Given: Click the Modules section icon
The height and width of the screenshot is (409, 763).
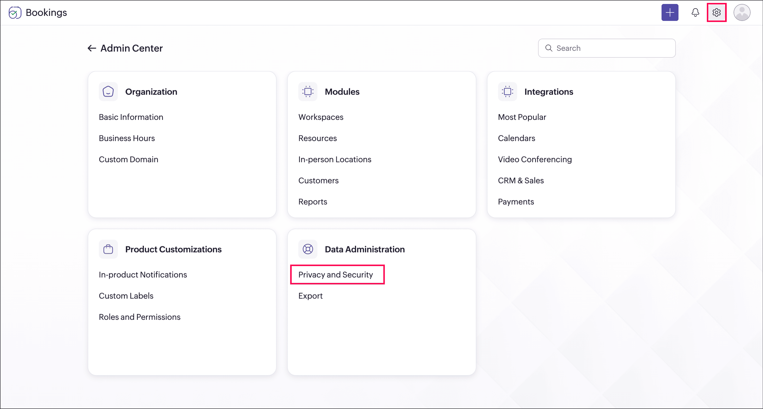Looking at the screenshot, I should click(308, 92).
